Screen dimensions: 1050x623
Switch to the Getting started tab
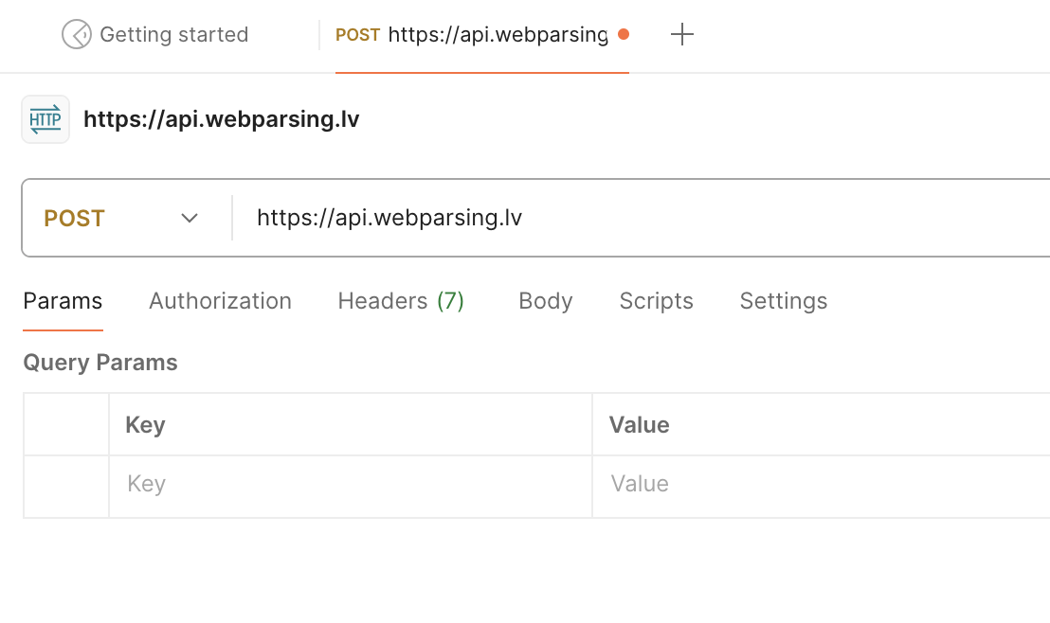click(173, 35)
